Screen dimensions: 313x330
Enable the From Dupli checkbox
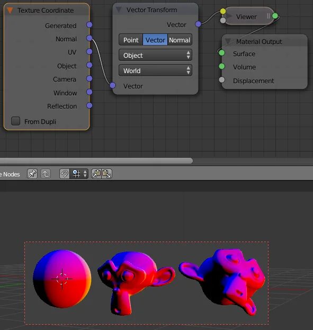point(15,121)
